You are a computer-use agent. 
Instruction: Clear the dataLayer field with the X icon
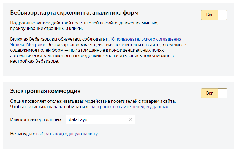[130, 120]
